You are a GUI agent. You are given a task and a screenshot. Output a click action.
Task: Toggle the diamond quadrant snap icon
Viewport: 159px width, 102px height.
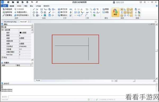(x=125, y=16)
